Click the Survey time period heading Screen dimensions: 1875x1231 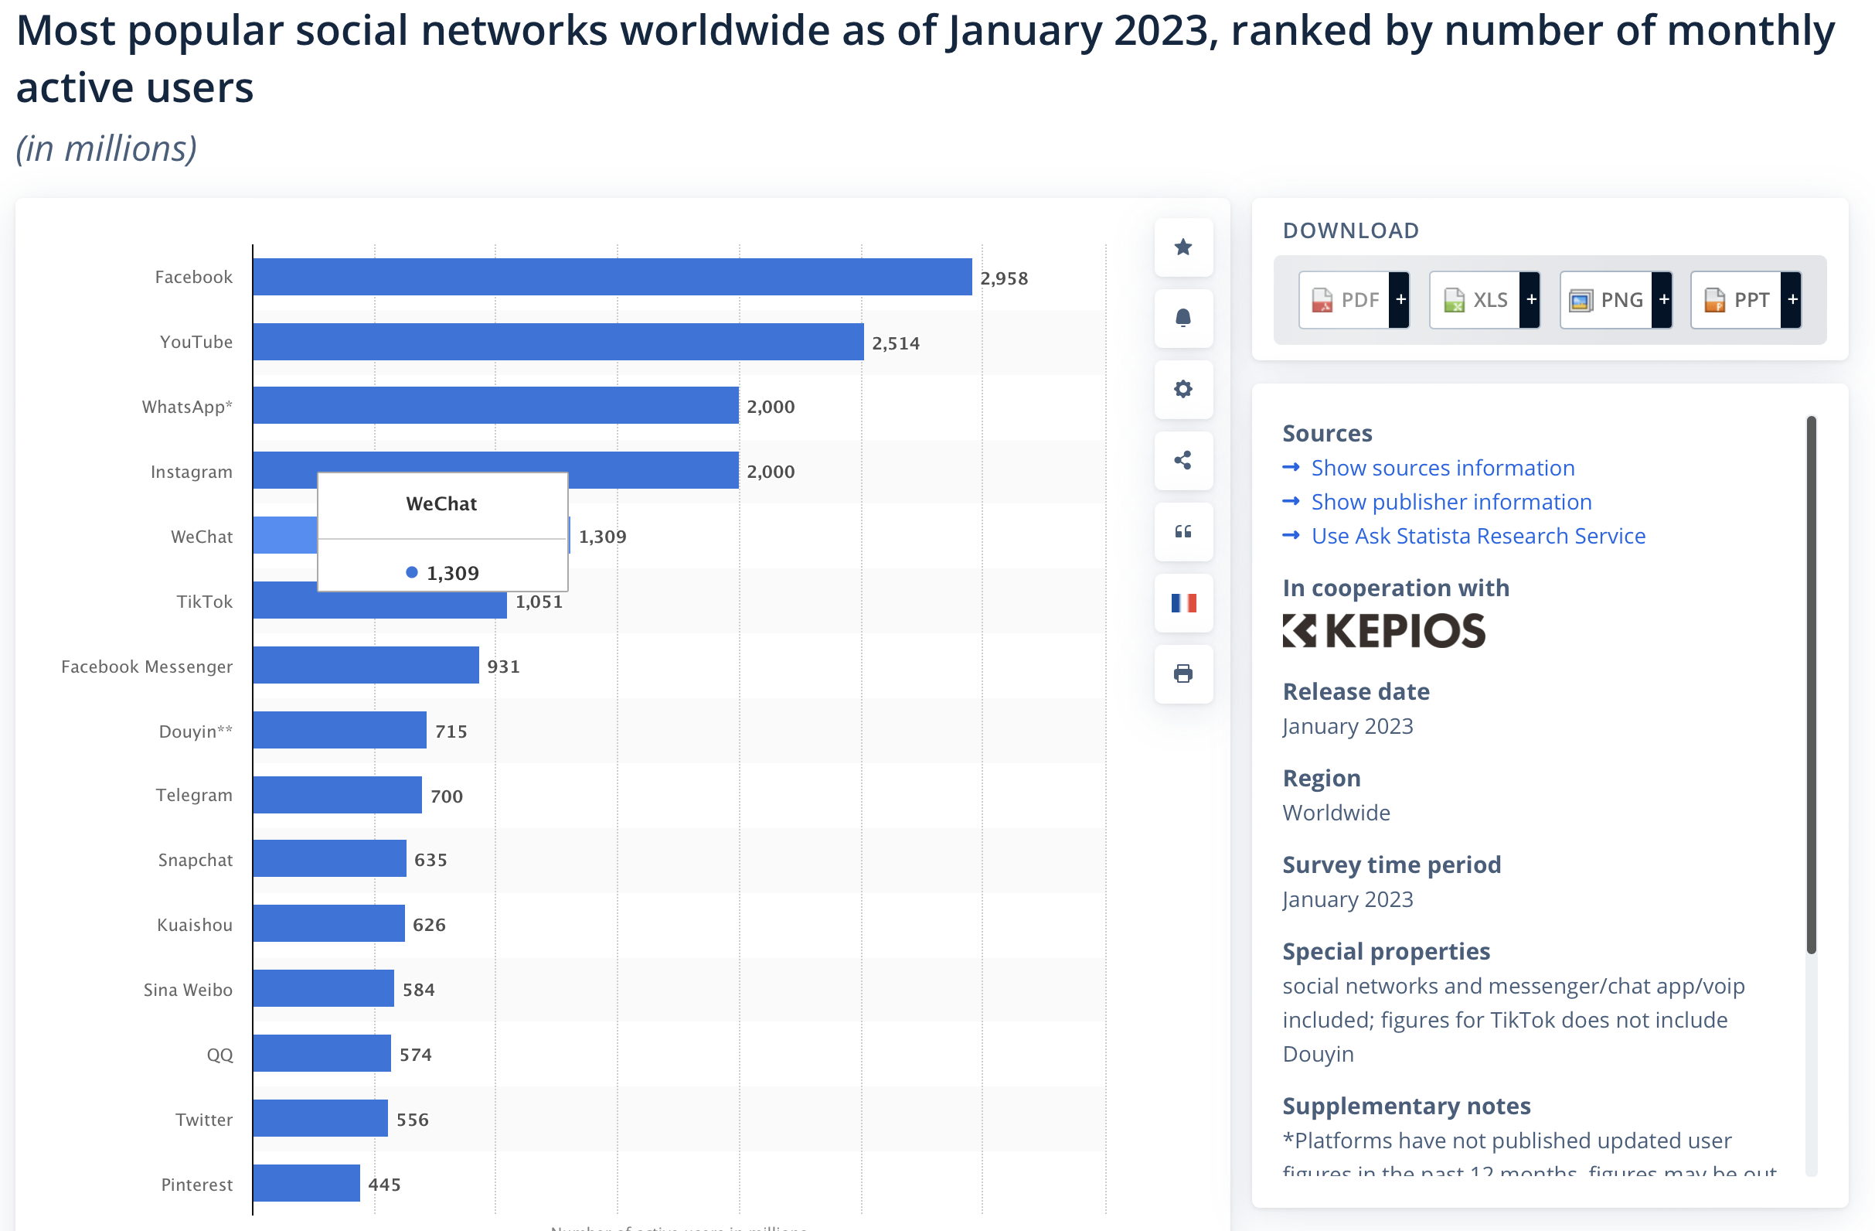(x=1391, y=864)
